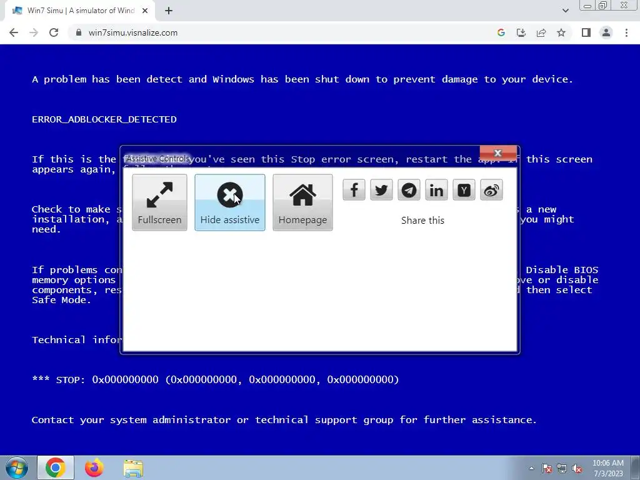Click the address bar showing win7simu.visnalize.com
640x480 pixels.
coord(282,32)
